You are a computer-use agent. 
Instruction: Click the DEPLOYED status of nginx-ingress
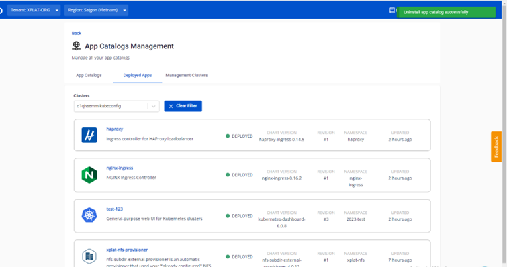pyautogui.click(x=239, y=174)
